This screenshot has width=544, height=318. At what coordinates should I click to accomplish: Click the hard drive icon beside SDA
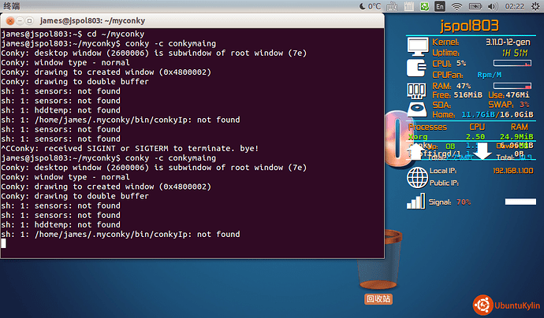tap(416, 109)
